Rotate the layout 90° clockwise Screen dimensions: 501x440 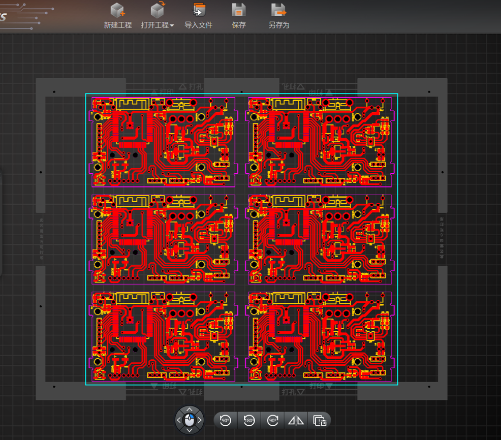pos(273,420)
